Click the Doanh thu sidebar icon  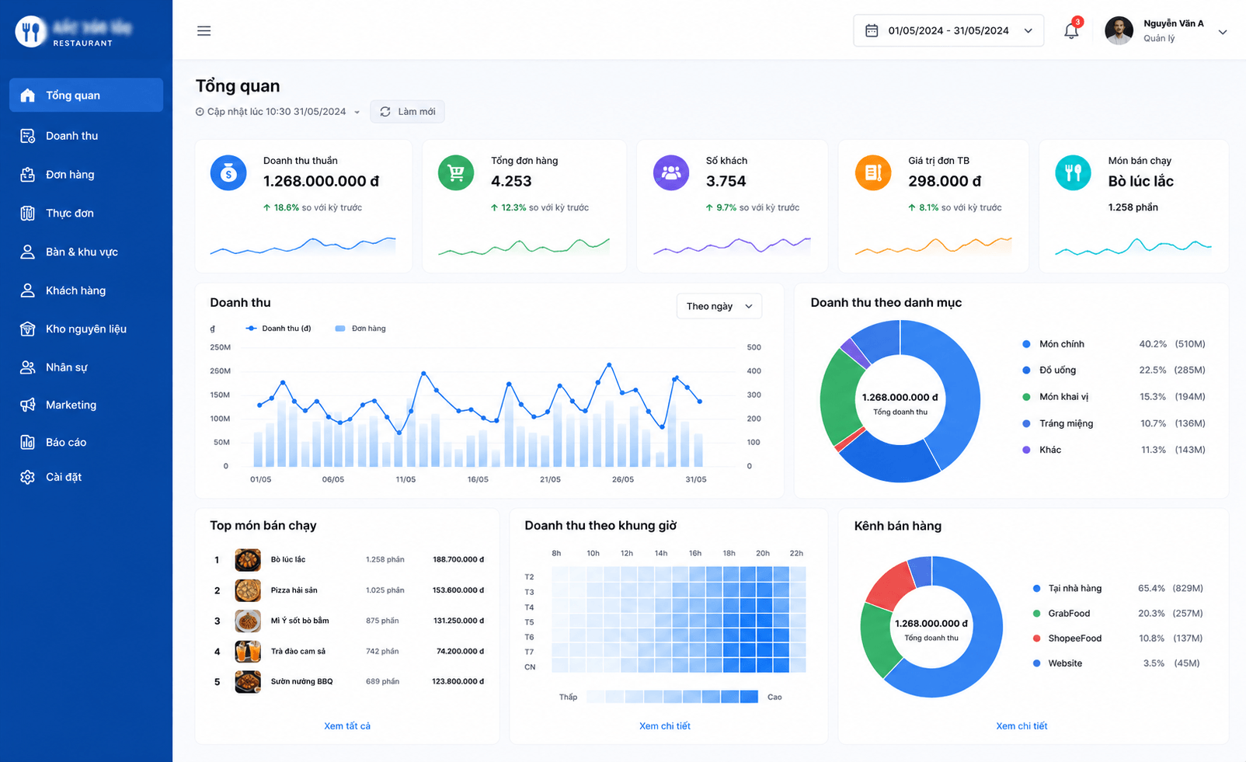[x=28, y=136]
